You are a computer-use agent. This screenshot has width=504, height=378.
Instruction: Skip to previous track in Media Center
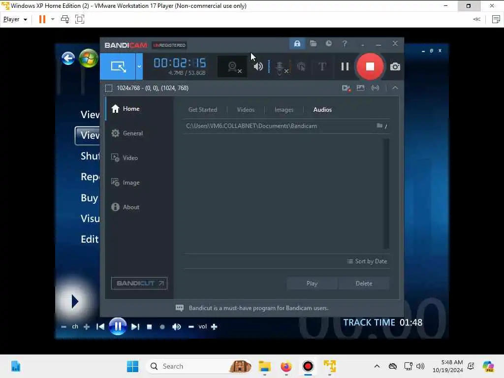coord(100,327)
